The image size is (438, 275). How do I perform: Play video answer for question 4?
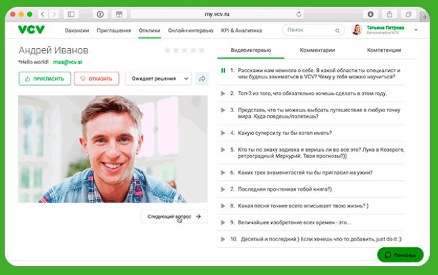pyautogui.click(x=222, y=133)
